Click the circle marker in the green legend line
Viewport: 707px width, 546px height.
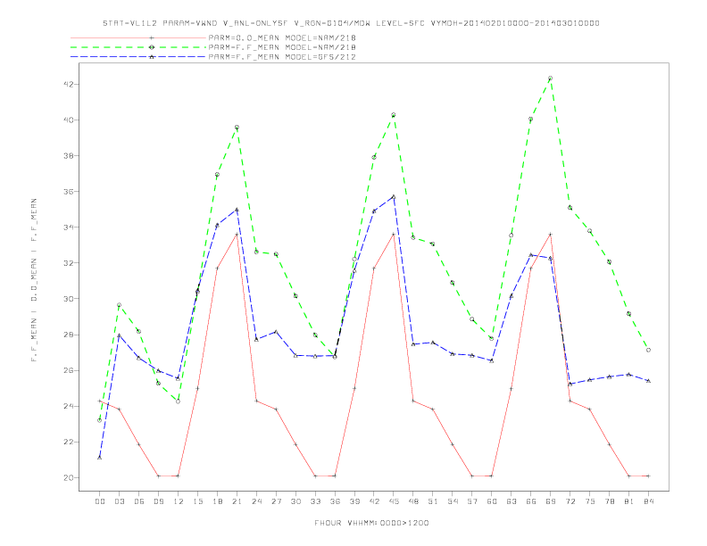point(152,47)
